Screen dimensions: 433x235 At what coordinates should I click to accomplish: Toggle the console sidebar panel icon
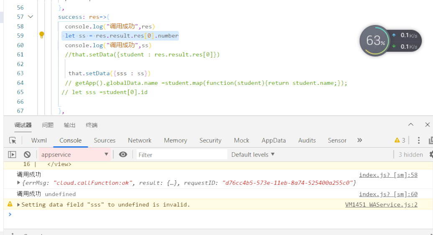tap(12, 155)
